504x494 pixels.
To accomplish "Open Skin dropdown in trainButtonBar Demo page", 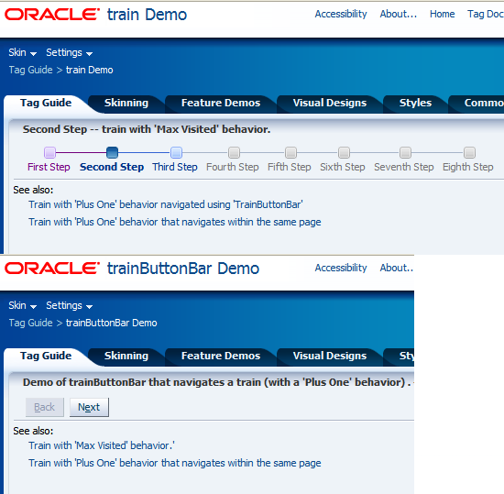I will (x=23, y=305).
